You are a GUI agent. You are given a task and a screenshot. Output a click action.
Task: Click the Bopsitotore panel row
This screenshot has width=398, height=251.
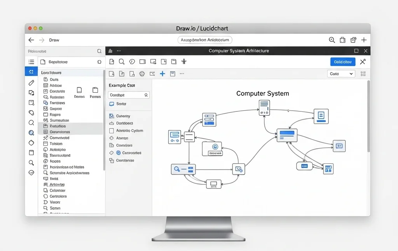pos(72,62)
